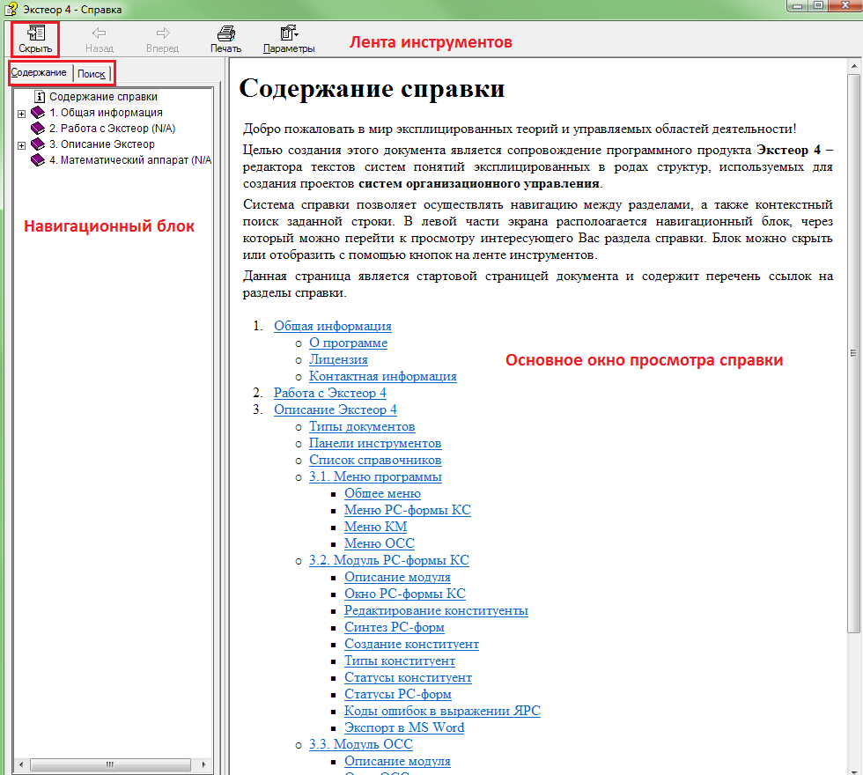Select 3. Описание Экстеор tree item text
The width and height of the screenshot is (863, 775).
coord(101,144)
